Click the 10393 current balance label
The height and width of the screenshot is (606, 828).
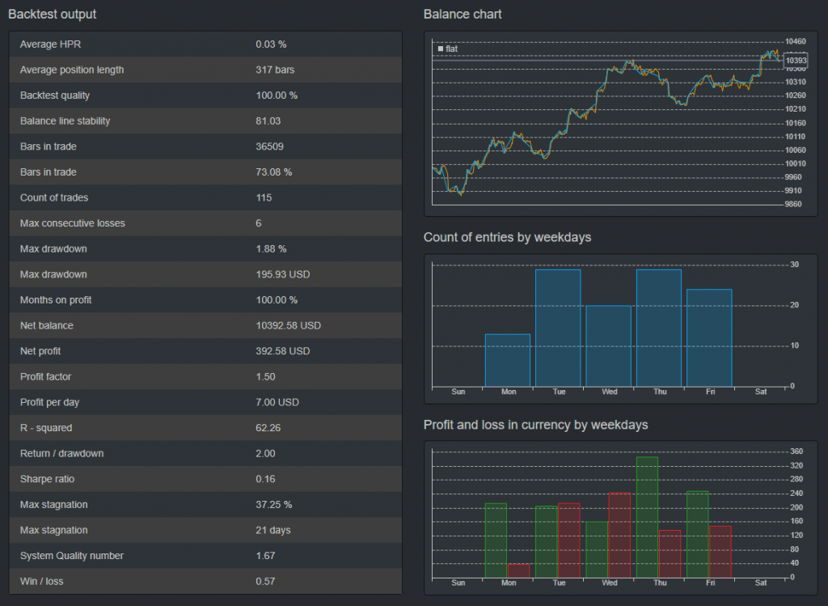coord(796,61)
